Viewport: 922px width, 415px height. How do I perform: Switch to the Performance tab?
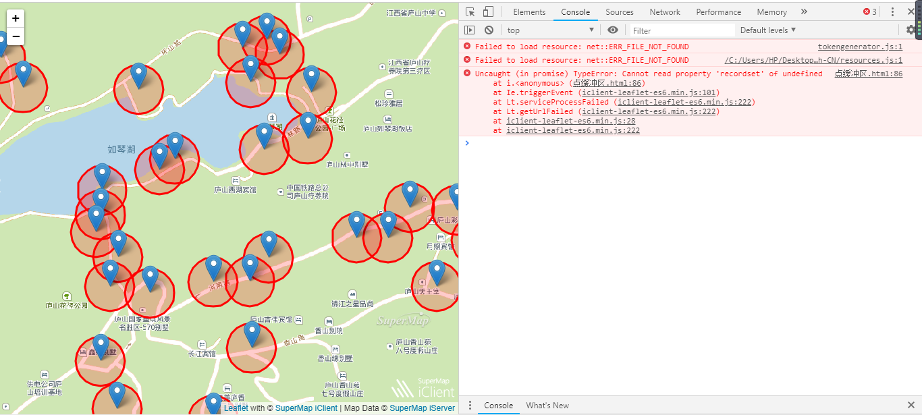coord(719,12)
